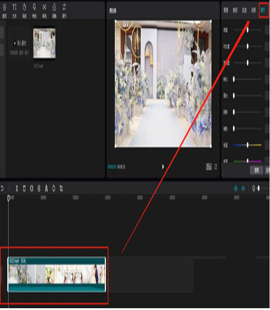Select the 0217.mp4 clip on the timeline

[x=57, y=274]
